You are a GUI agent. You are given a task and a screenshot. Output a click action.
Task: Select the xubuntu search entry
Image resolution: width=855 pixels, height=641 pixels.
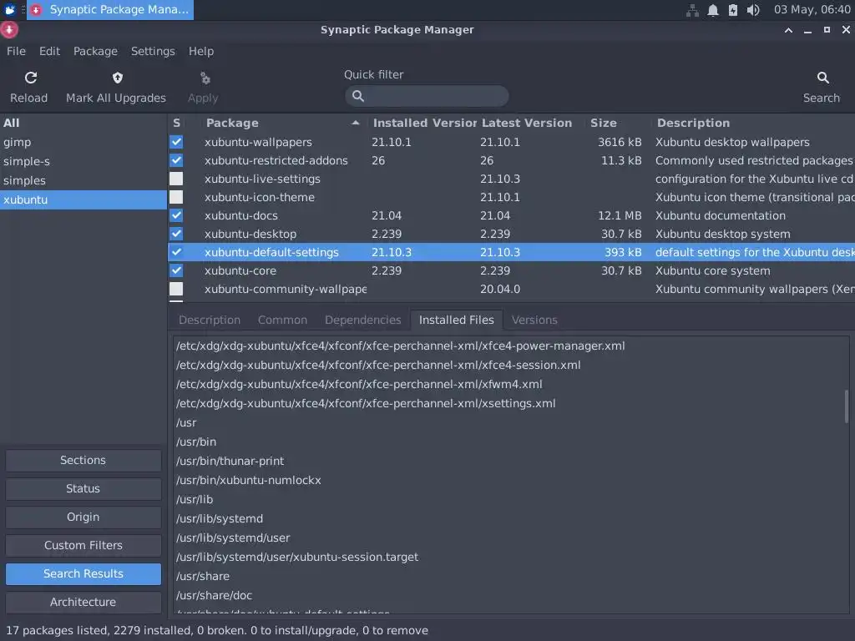(83, 199)
